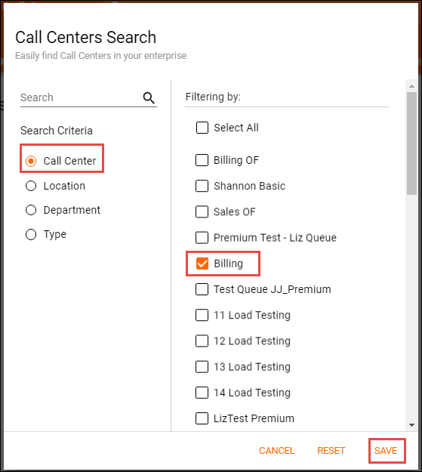Click the scrollbar up arrow
This screenshot has width=422, height=472.
pyautogui.click(x=411, y=86)
